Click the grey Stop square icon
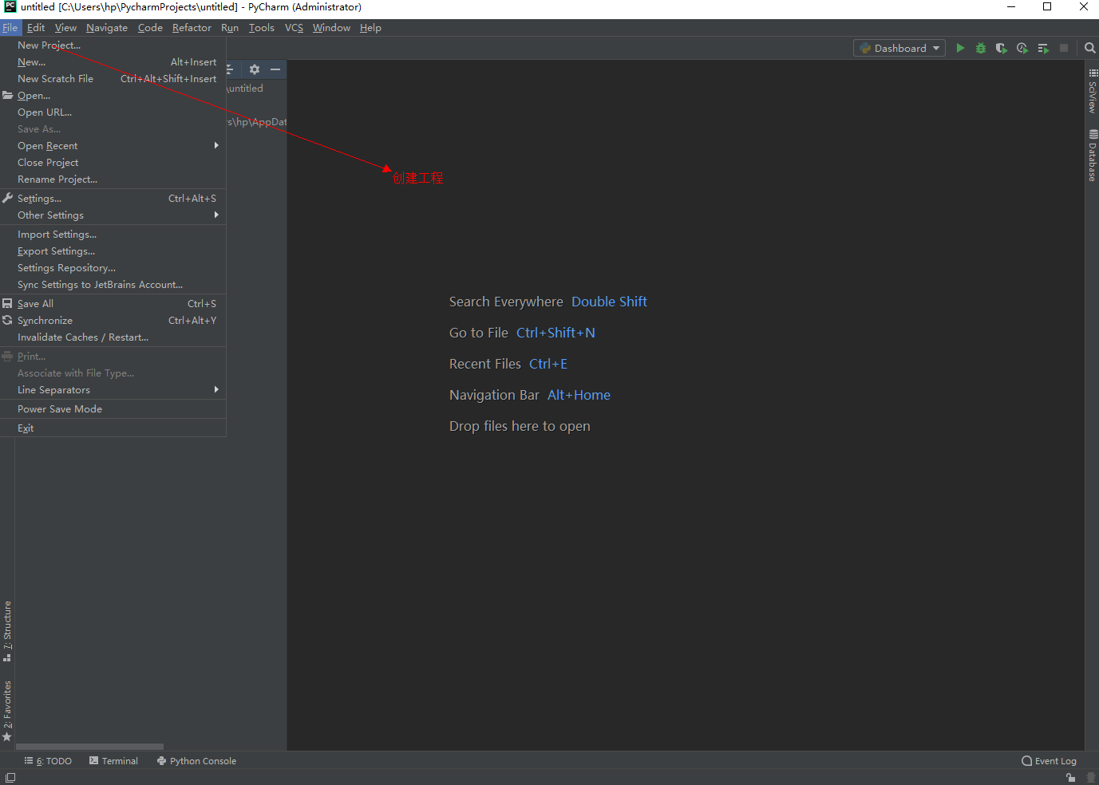The width and height of the screenshot is (1099, 785). click(1064, 48)
